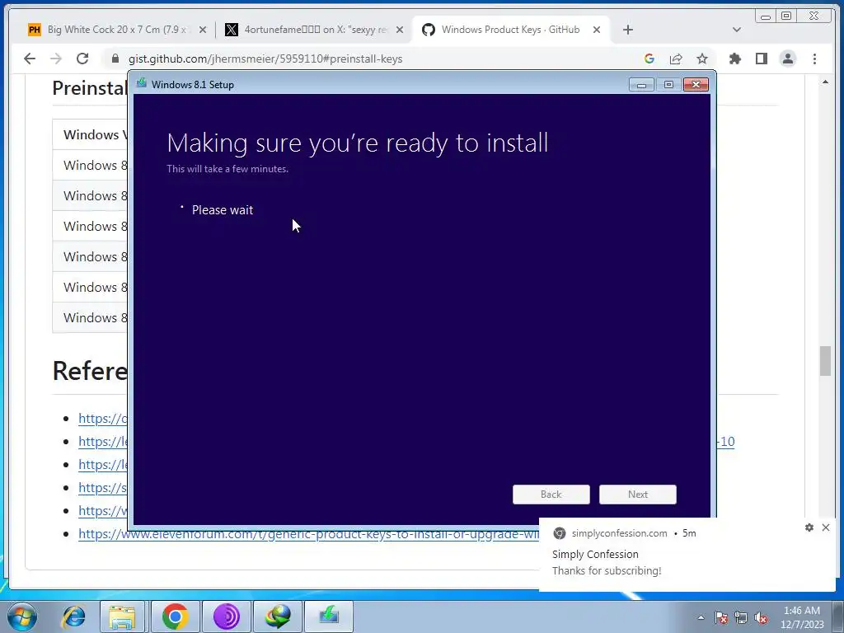The width and height of the screenshot is (844, 633).
Task: Open notification settings gear icon
Action: click(x=809, y=527)
